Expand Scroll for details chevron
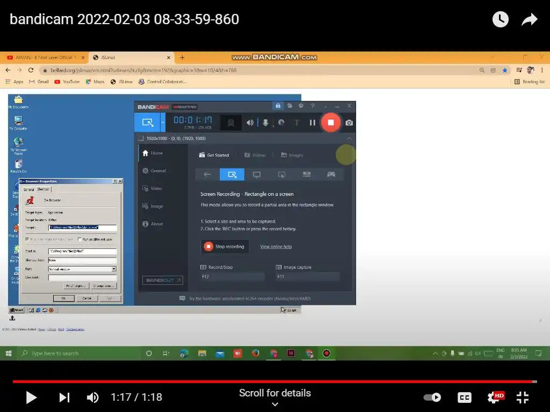Image resolution: width=550 pixels, height=412 pixels. pyautogui.click(x=275, y=404)
